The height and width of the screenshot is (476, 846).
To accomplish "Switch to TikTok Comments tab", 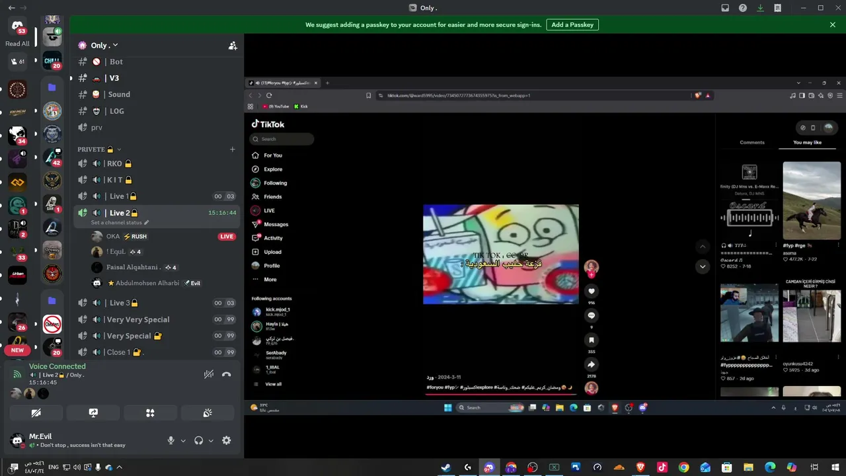I will click(752, 142).
